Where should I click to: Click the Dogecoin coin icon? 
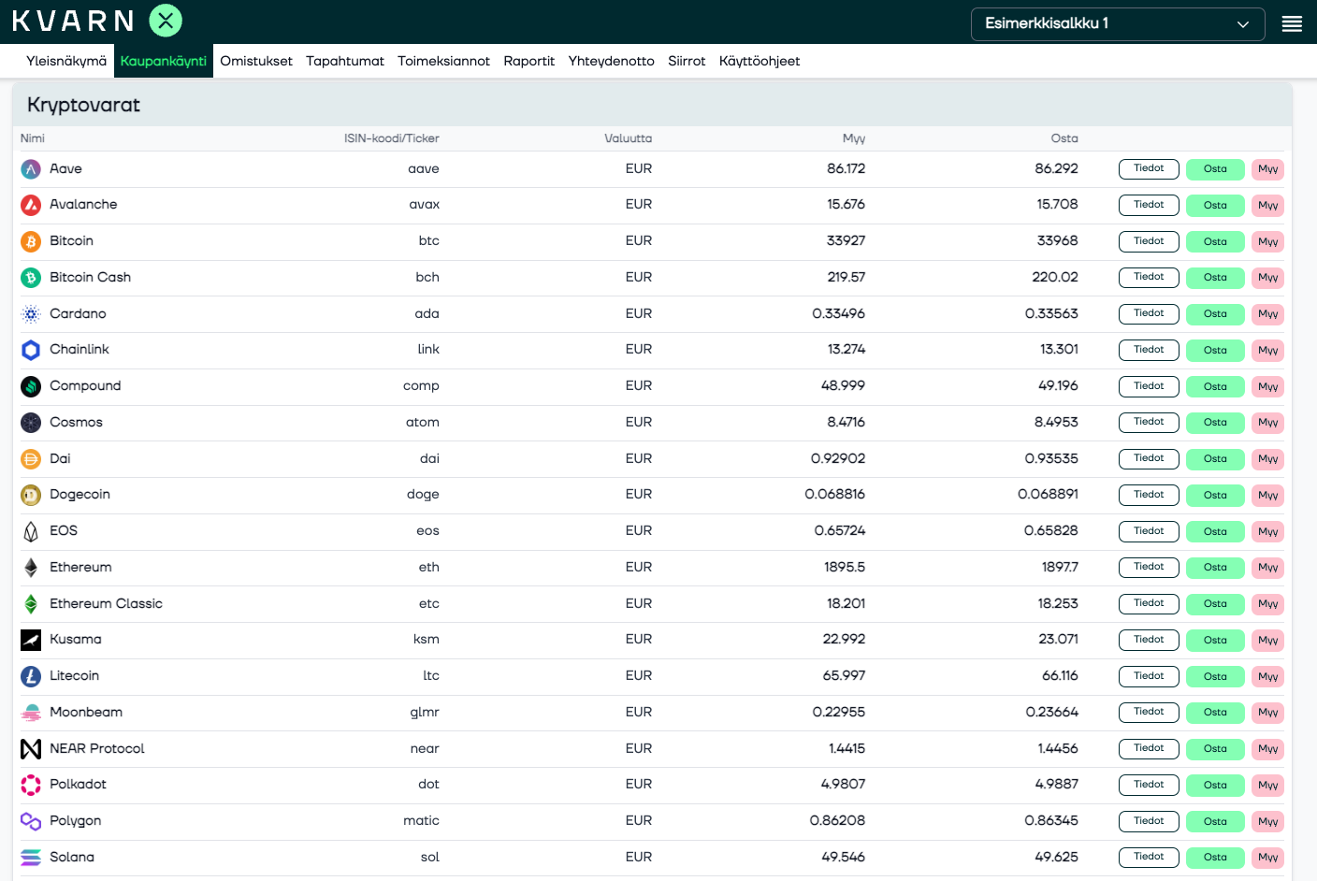(31, 495)
